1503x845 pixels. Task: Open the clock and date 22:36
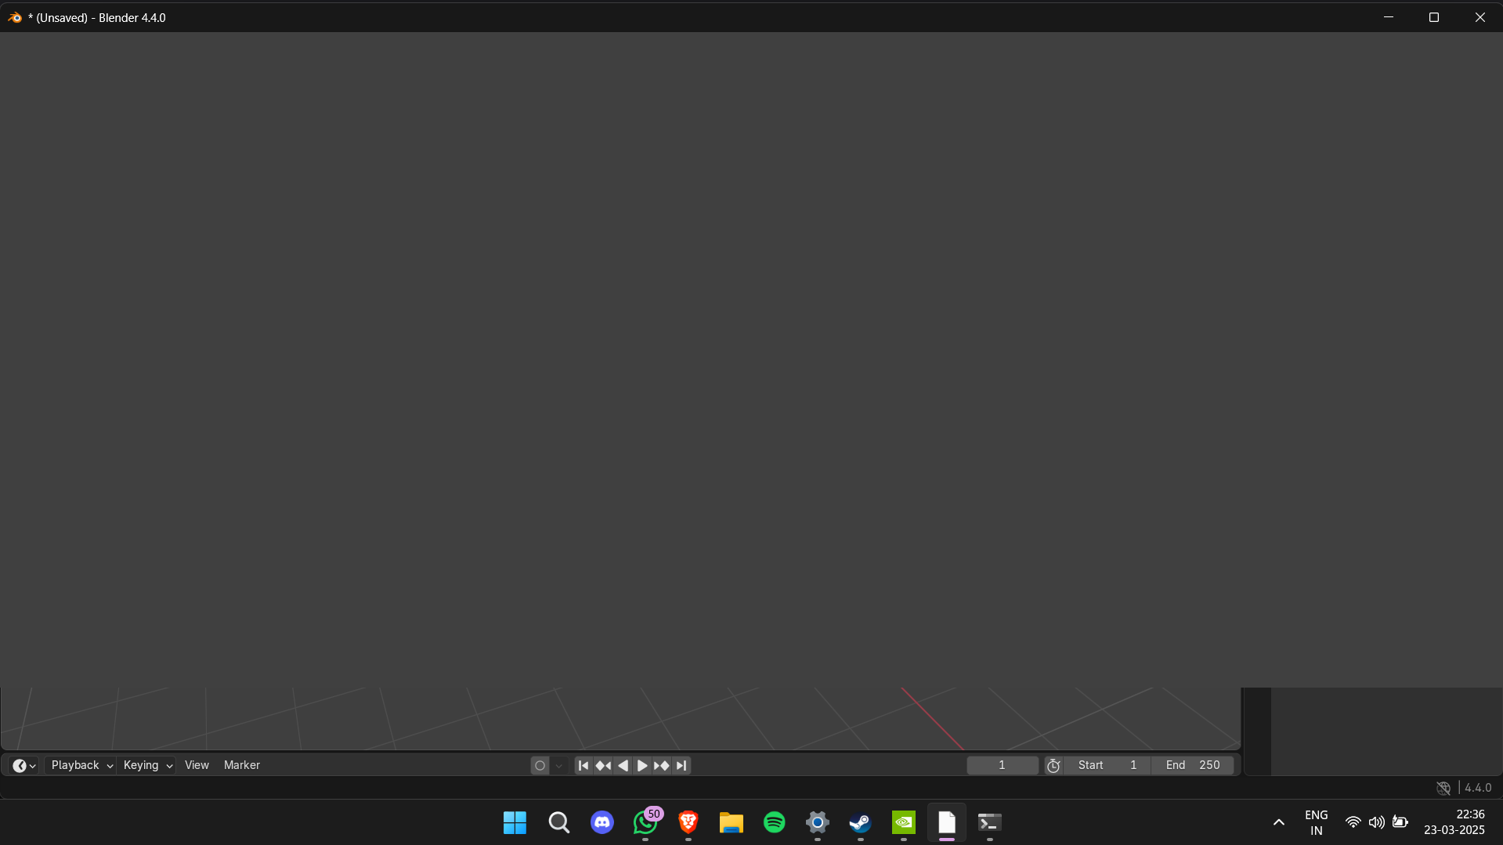(x=1454, y=822)
